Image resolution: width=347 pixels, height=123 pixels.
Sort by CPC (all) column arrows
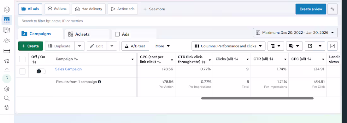pos(309,59)
